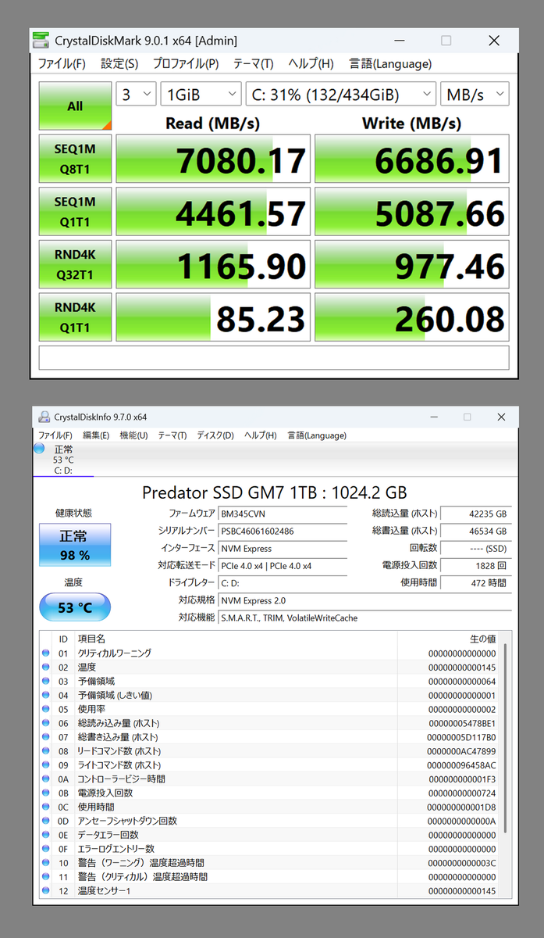Screen dimensions: 544x938
Task: Click SEQ1M Q1T1 read result 4461.57
Action: coord(213,212)
